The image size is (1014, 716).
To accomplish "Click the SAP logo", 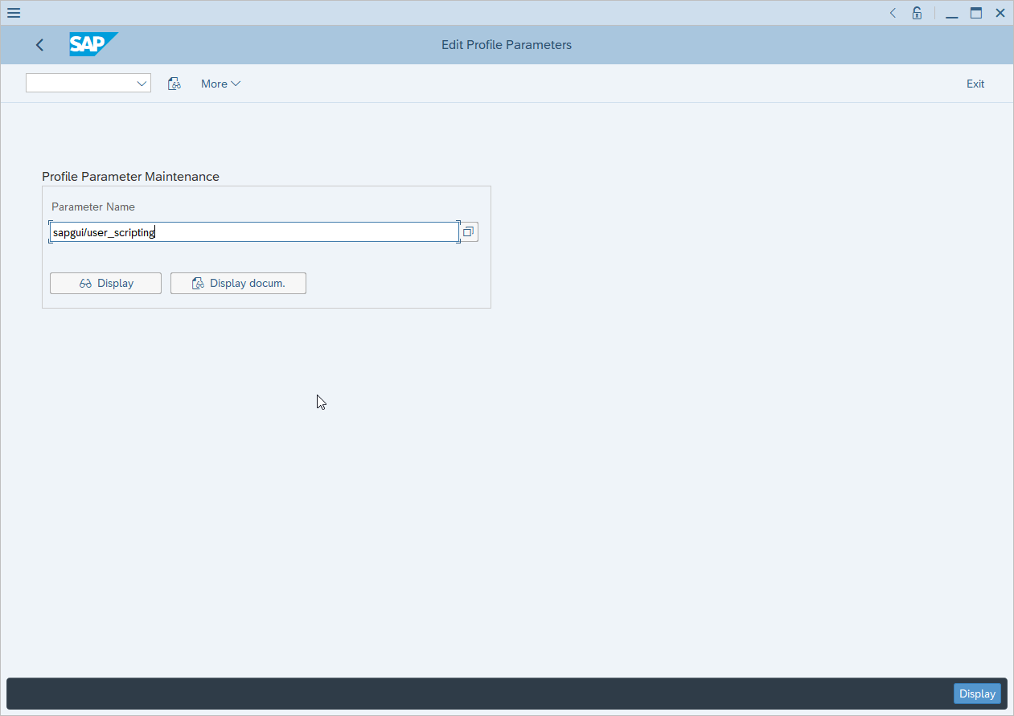I will (92, 44).
